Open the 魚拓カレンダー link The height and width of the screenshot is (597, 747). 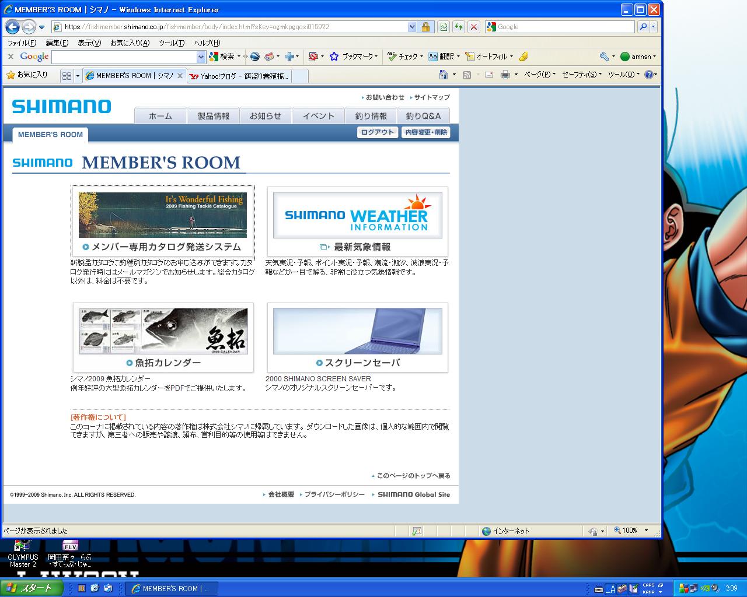click(163, 338)
